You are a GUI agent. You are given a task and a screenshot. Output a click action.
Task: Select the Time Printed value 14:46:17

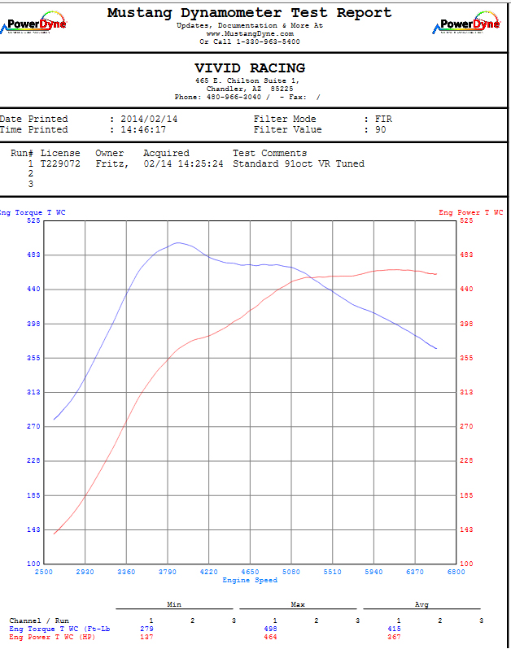point(143,129)
